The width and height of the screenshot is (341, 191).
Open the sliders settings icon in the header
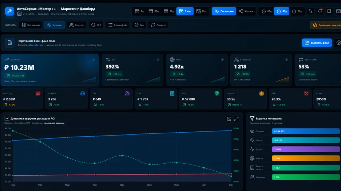coord(310,11)
